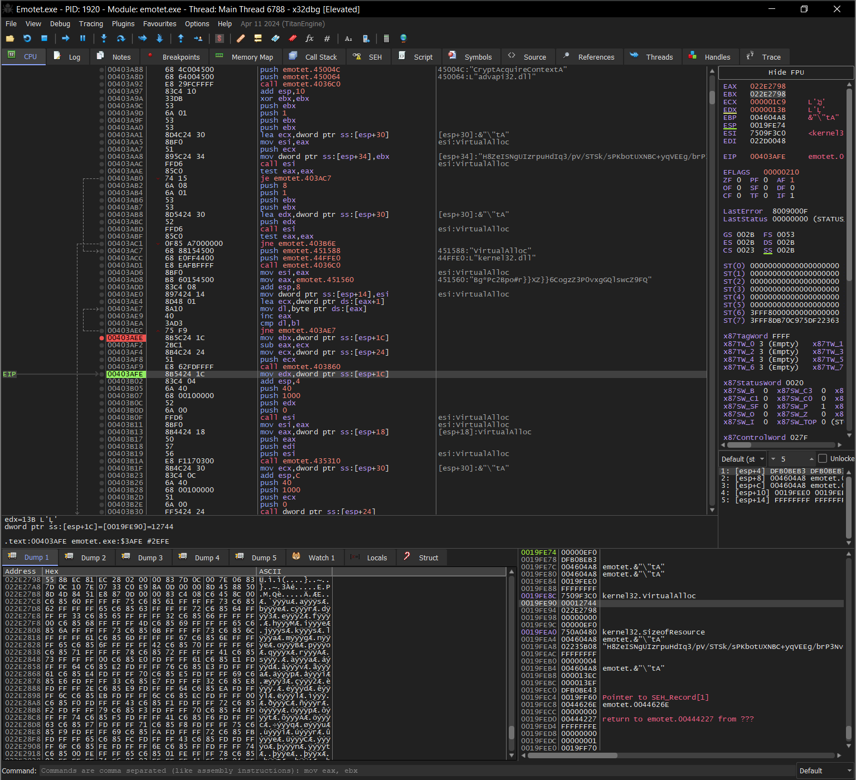Click the open file folder icon
Screen dimensions: 856x780
point(10,38)
